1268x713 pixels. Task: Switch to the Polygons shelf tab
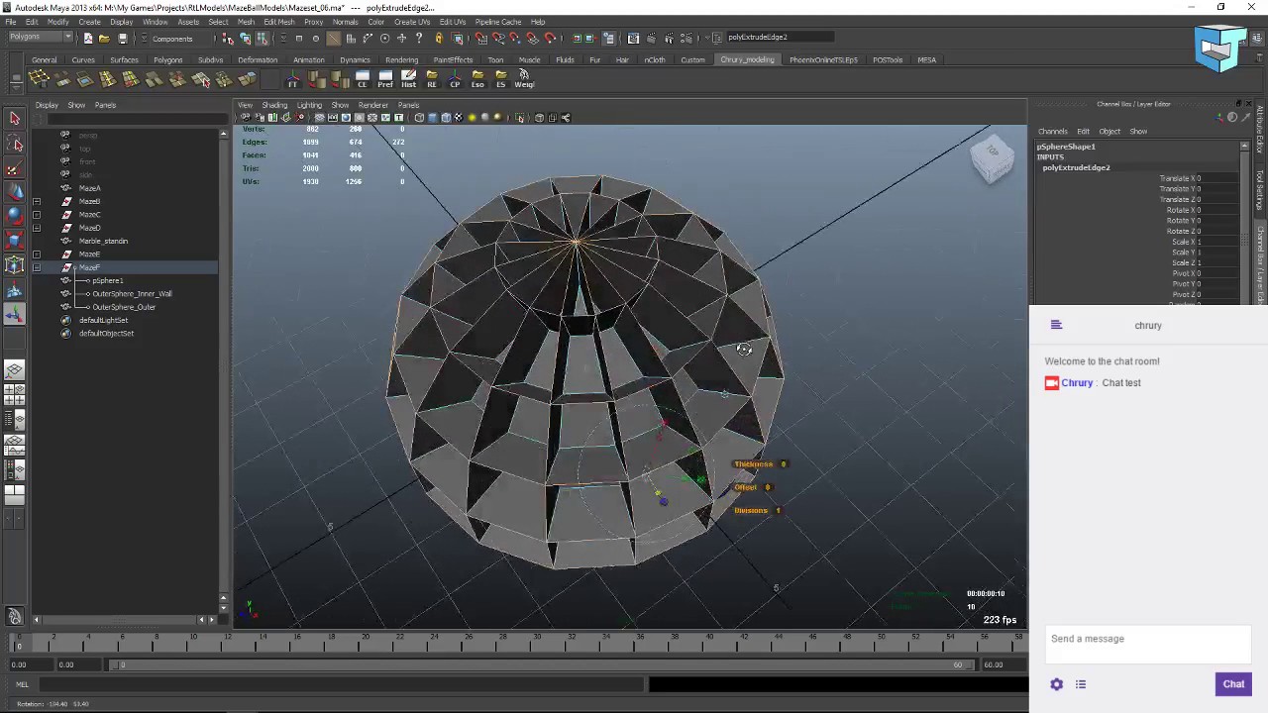point(167,59)
